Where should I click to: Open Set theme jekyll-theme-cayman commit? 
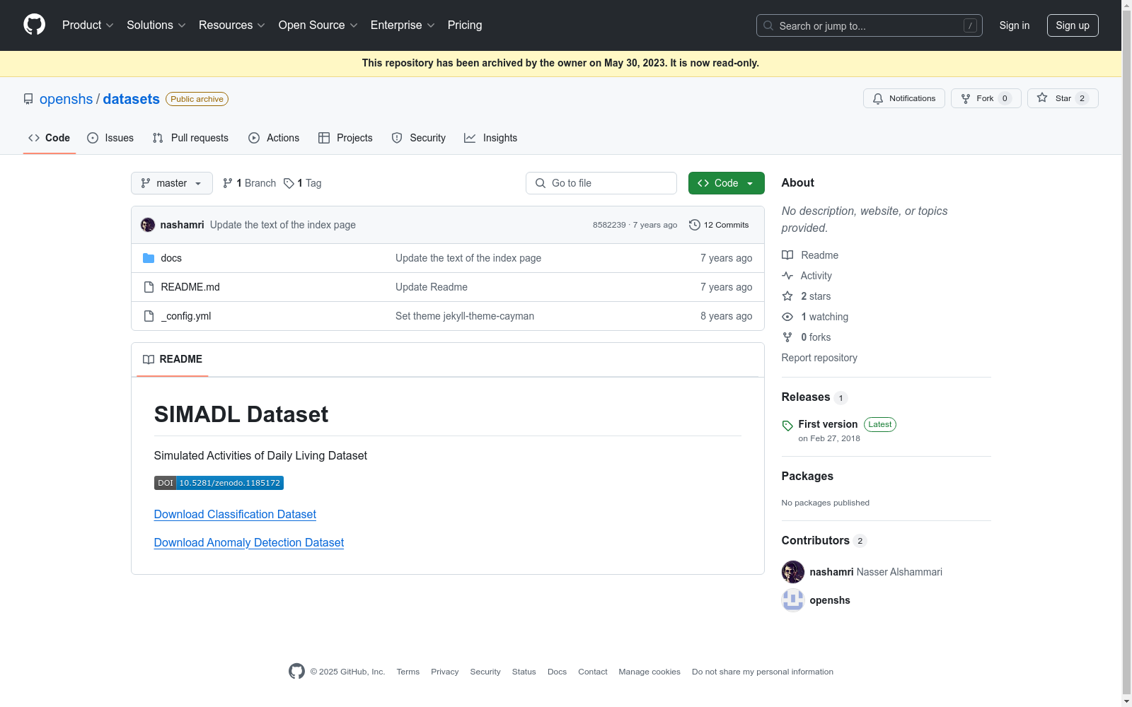[x=465, y=316]
